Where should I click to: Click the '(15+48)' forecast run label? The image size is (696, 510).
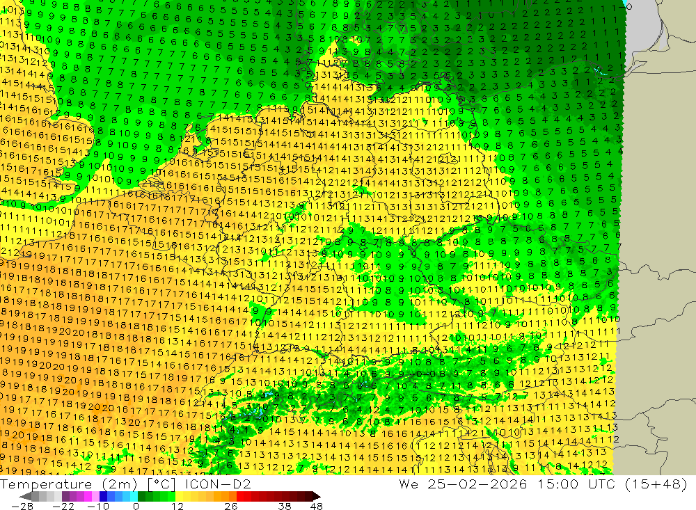pyautogui.click(x=656, y=484)
